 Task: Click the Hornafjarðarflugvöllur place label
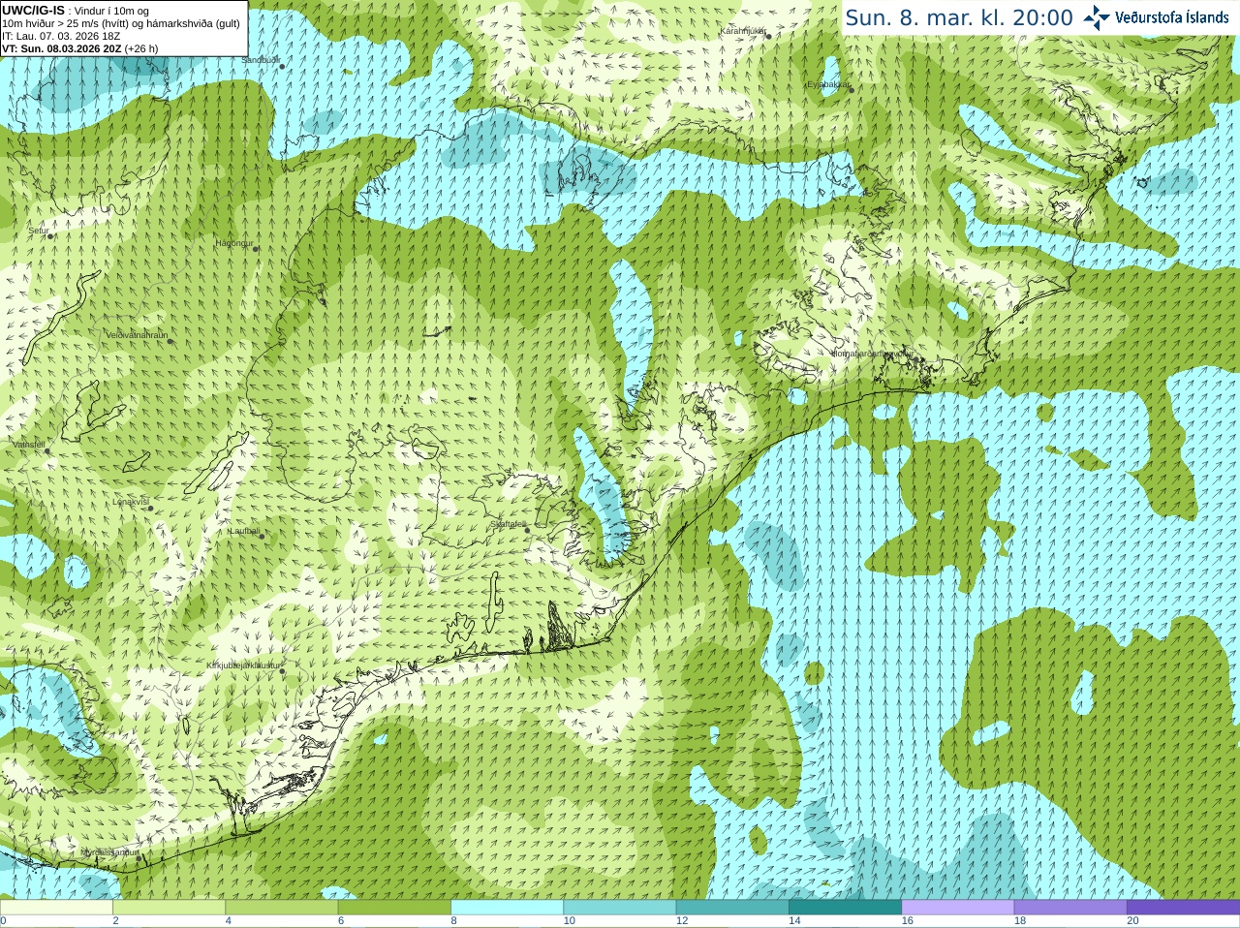[872, 354]
